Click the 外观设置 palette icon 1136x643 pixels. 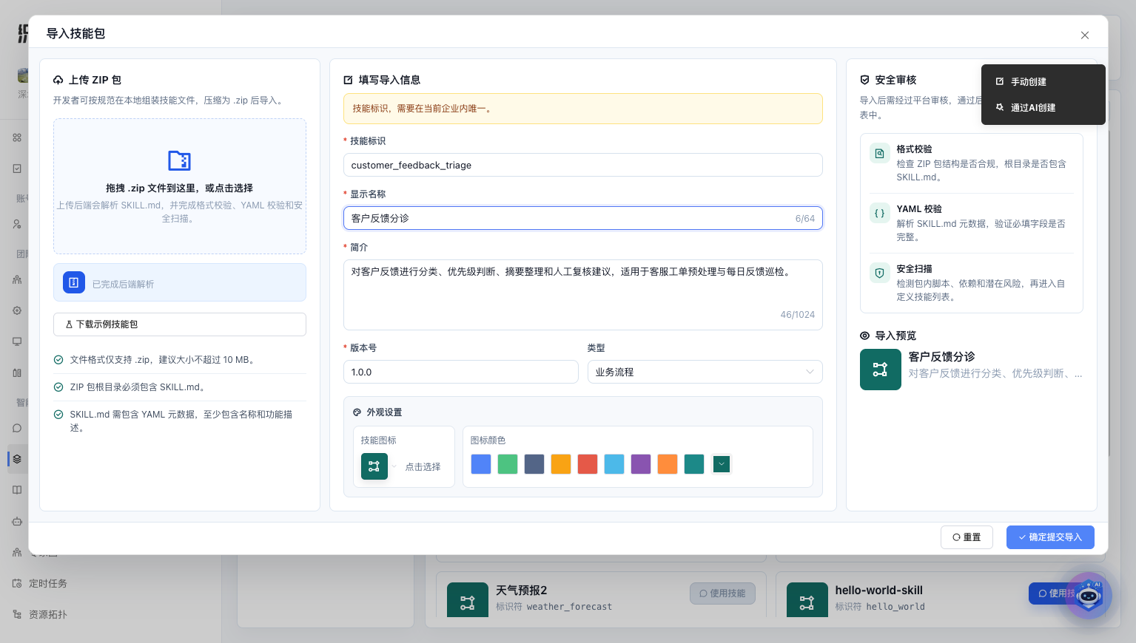(x=357, y=412)
